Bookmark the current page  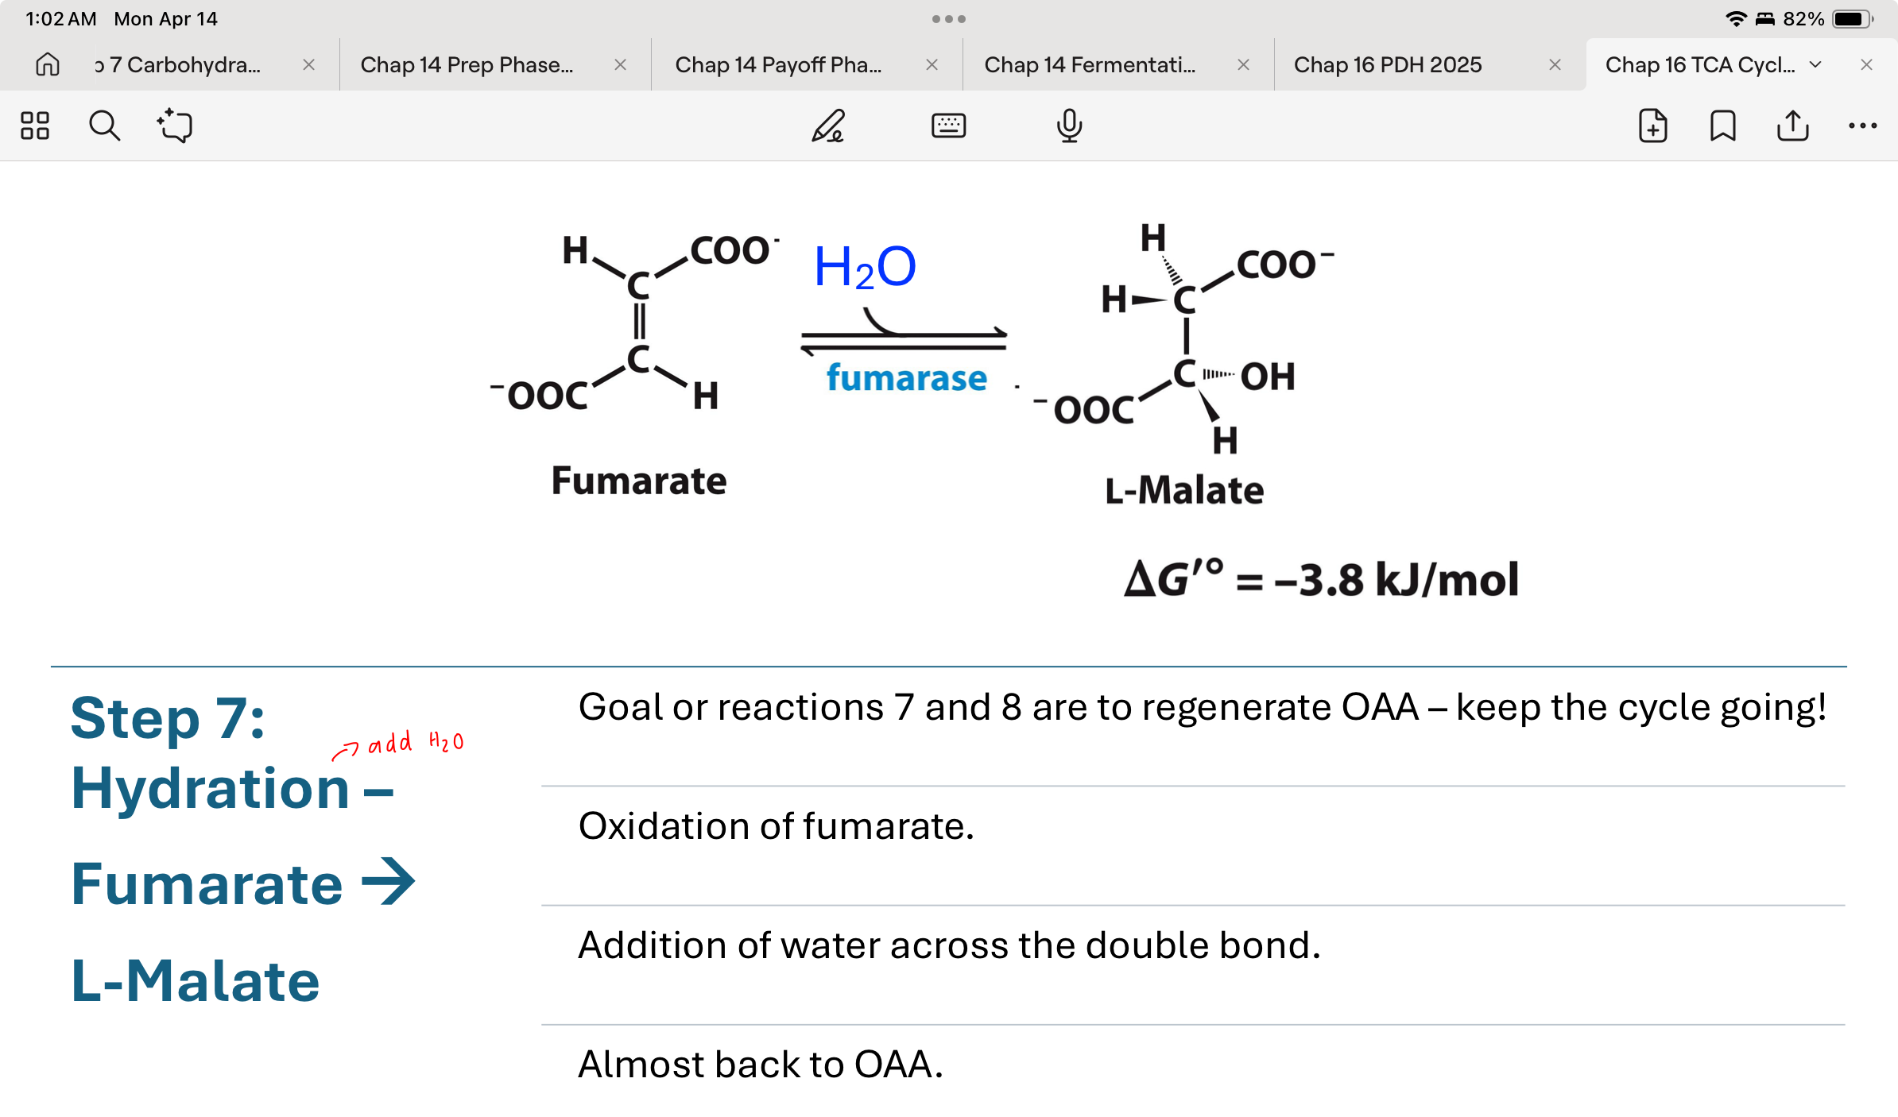pos(1722,126)
